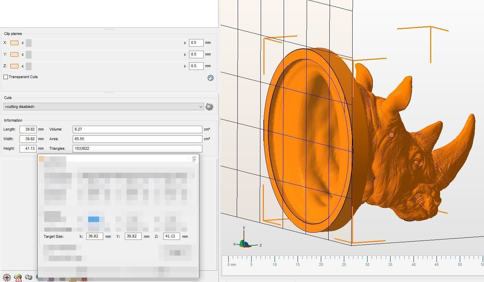
Task: Click the Z clip plane left arrow
Action: 23,66
